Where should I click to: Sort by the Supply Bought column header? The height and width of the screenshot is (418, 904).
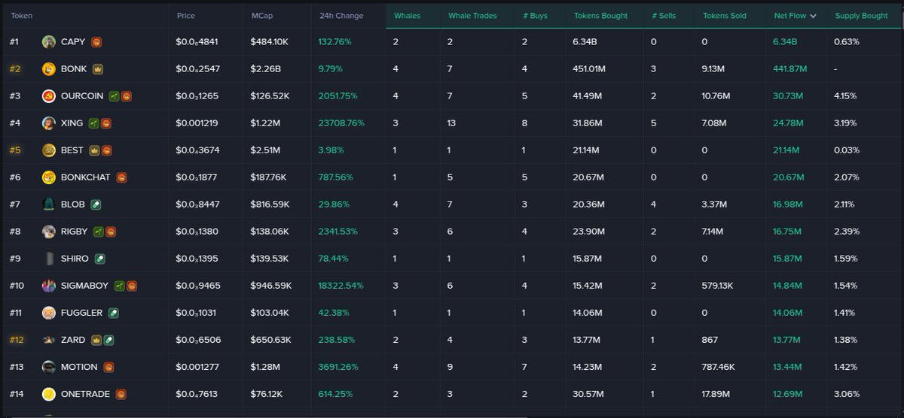click(x=861, y=16)
